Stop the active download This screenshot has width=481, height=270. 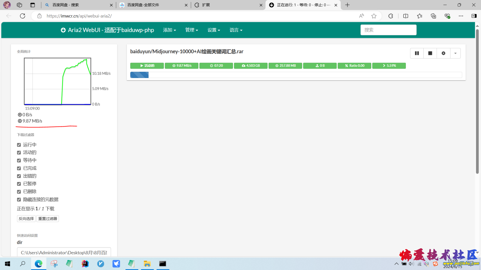430,53
